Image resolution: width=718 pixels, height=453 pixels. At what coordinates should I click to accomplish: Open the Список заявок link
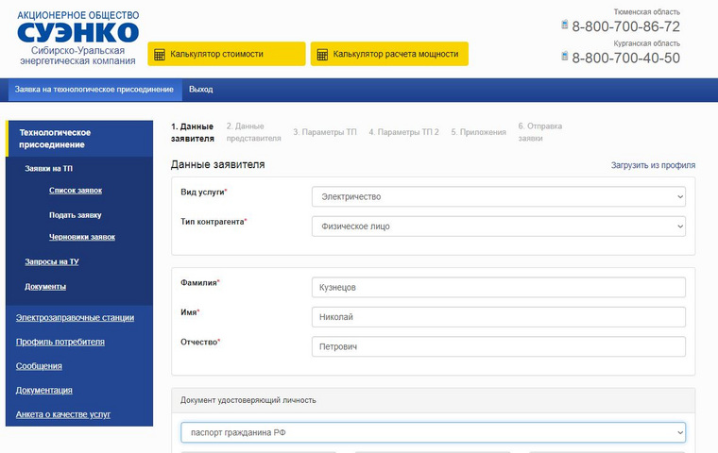point(76,191)
